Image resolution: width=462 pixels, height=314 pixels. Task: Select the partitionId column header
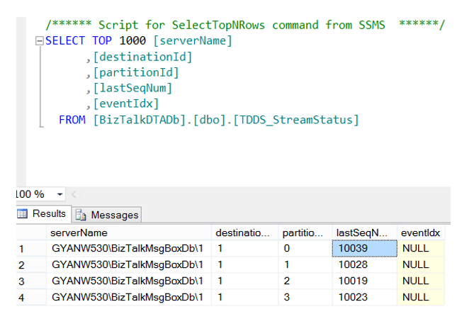click(x=305, y=232)
